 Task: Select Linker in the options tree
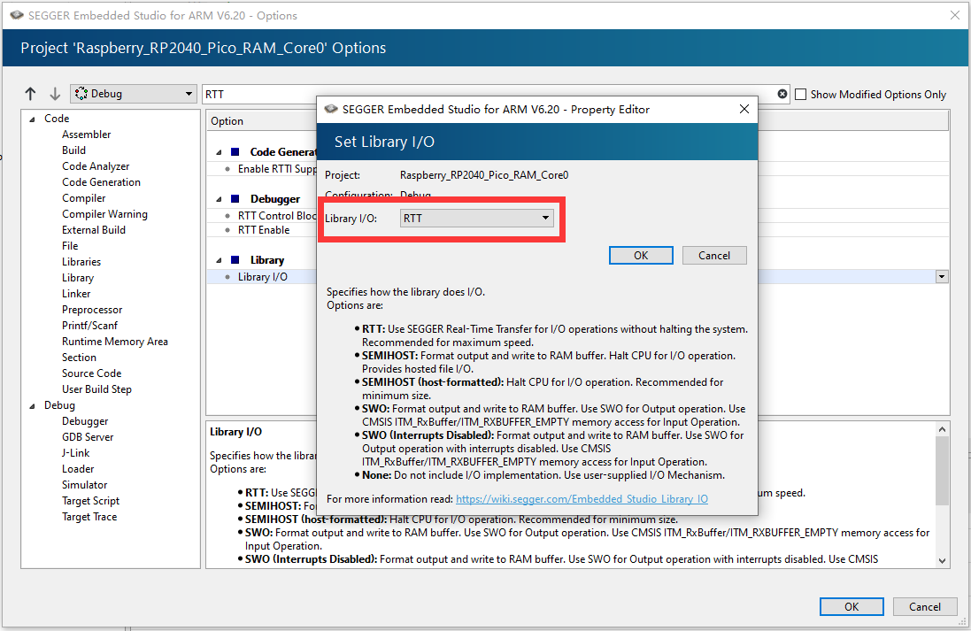tap(76, 294)
